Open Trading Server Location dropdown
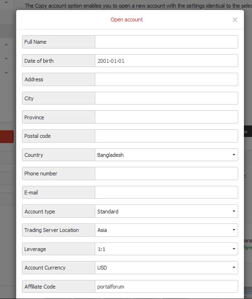 pyautogui.click(x=166, y=230)
